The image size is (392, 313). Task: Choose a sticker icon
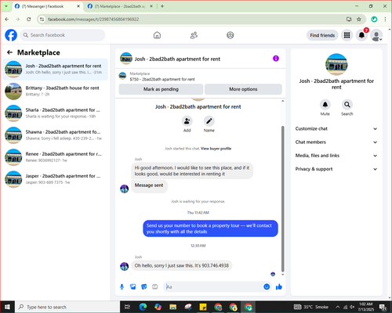point(144,287)
